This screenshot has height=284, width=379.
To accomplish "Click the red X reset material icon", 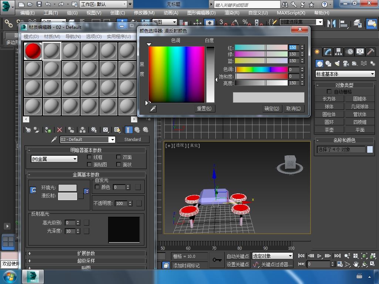I will (x=60, y=130).
